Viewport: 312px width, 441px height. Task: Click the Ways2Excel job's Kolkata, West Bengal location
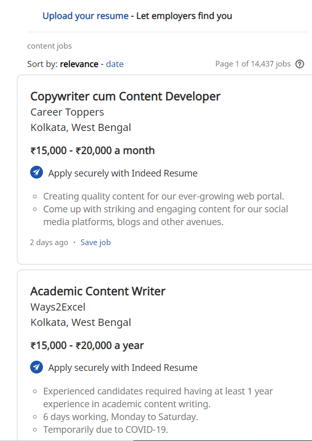[81, 322]
